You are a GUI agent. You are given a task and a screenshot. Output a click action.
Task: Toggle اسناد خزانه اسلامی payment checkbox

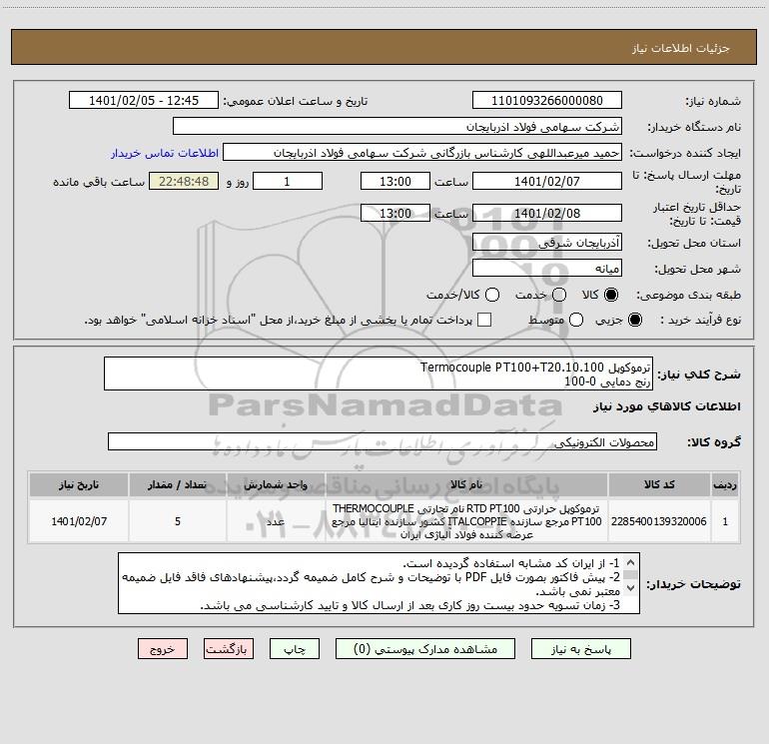pos(484,320)
